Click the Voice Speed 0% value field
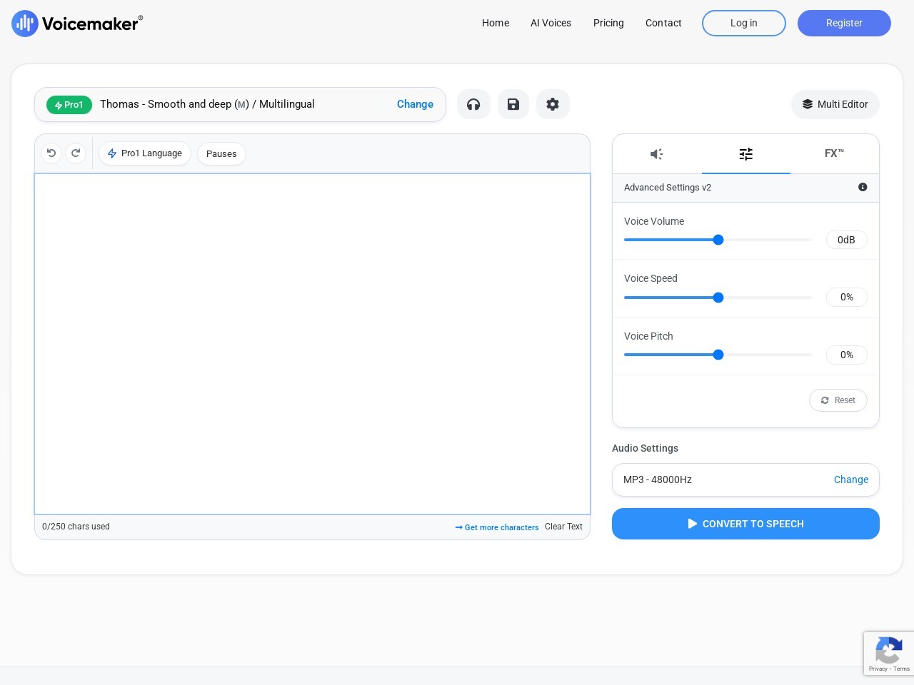Image resolution: width=914 pixels, height=685 pixels. 847,297
